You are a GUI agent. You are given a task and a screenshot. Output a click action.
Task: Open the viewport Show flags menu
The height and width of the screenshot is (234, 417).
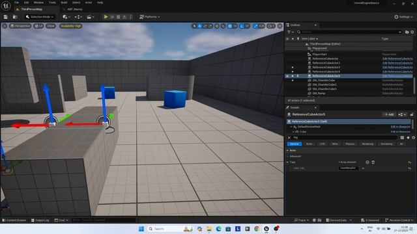(x=51, y=26)
